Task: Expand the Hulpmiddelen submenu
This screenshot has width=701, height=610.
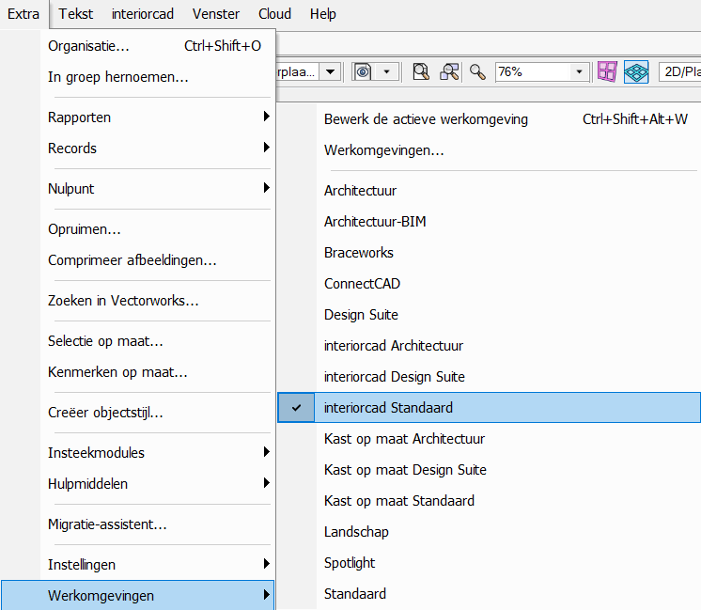Action: point(267,483)
